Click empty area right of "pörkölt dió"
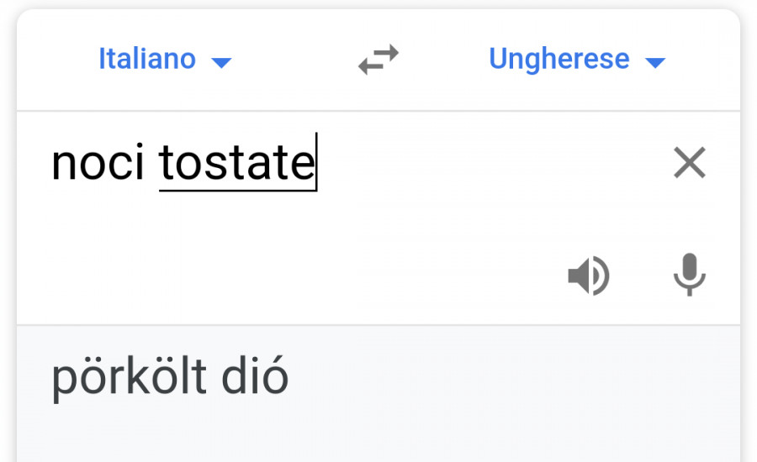 (x=505, y=378)
